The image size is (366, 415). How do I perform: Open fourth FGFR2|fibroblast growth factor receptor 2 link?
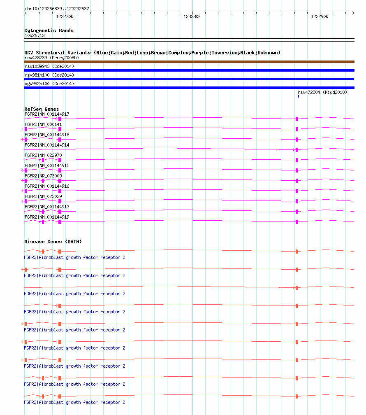74,312
